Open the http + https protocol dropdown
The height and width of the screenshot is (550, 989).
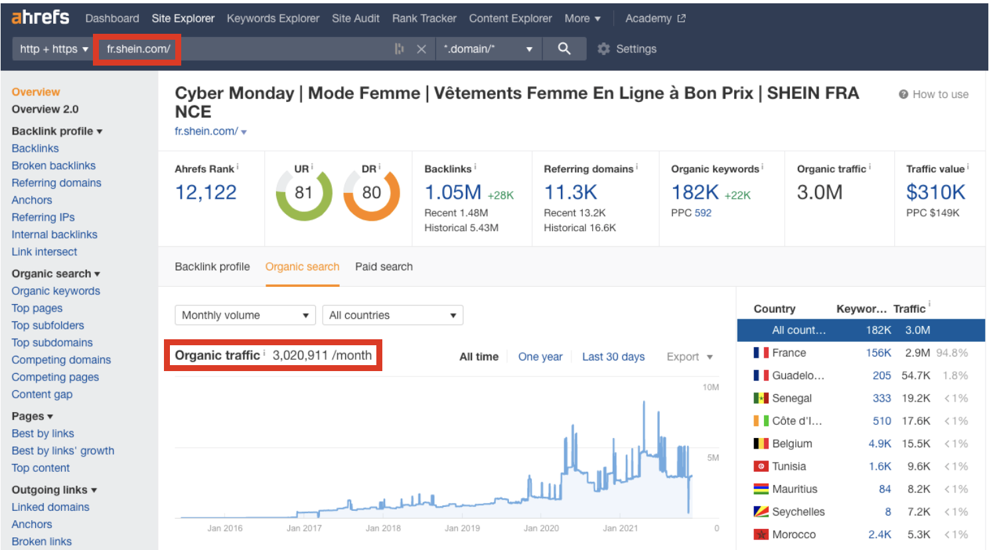(53, 49)
